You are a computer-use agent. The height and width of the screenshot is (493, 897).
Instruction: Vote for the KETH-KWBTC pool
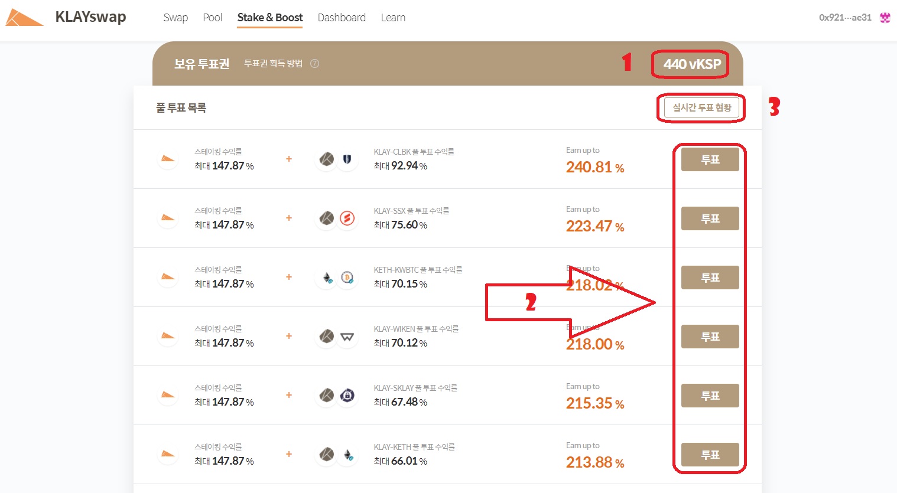coord(710,277)
